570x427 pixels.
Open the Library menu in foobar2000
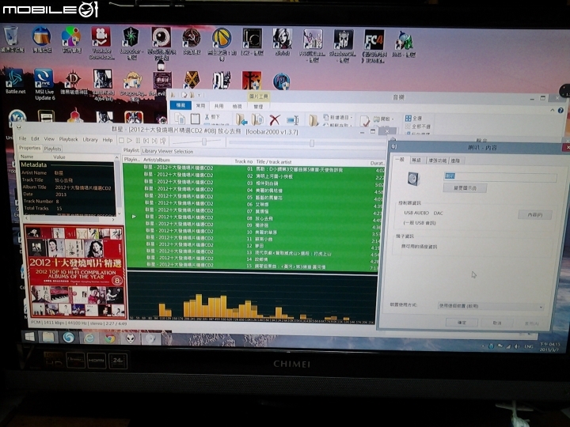point(90,139)
